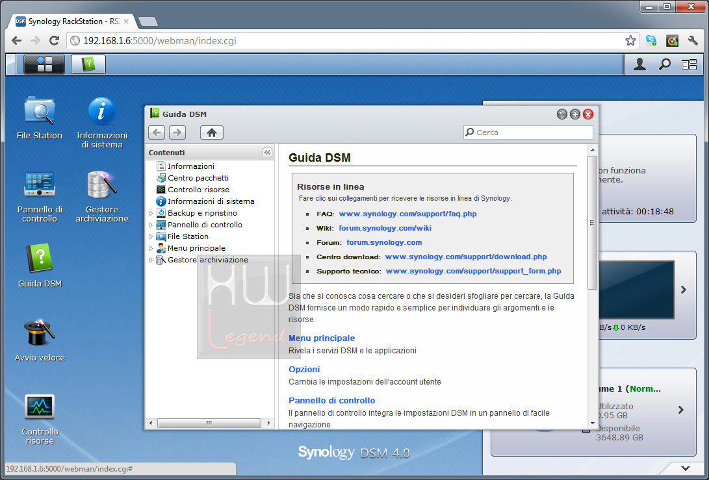Go back in the browser
Image resolution: width=709 pixels, height=480 pixels.
17,41
